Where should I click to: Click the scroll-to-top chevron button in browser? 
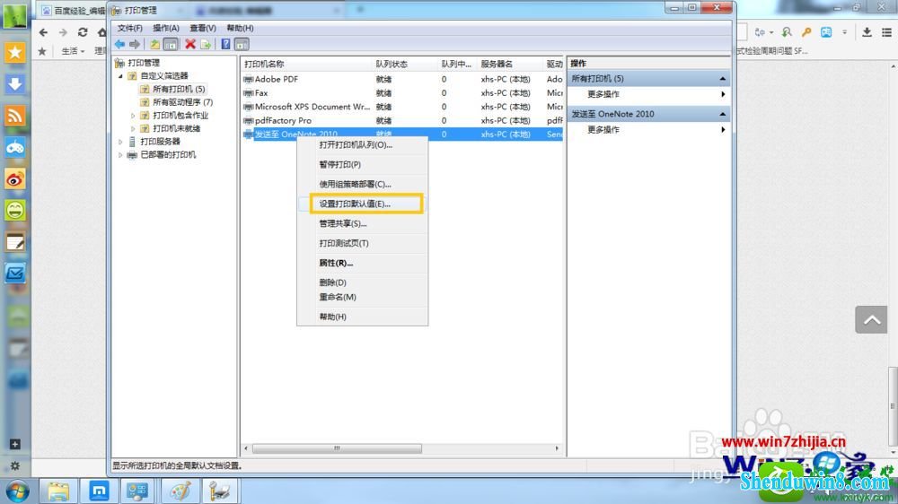tap(871, 319)
